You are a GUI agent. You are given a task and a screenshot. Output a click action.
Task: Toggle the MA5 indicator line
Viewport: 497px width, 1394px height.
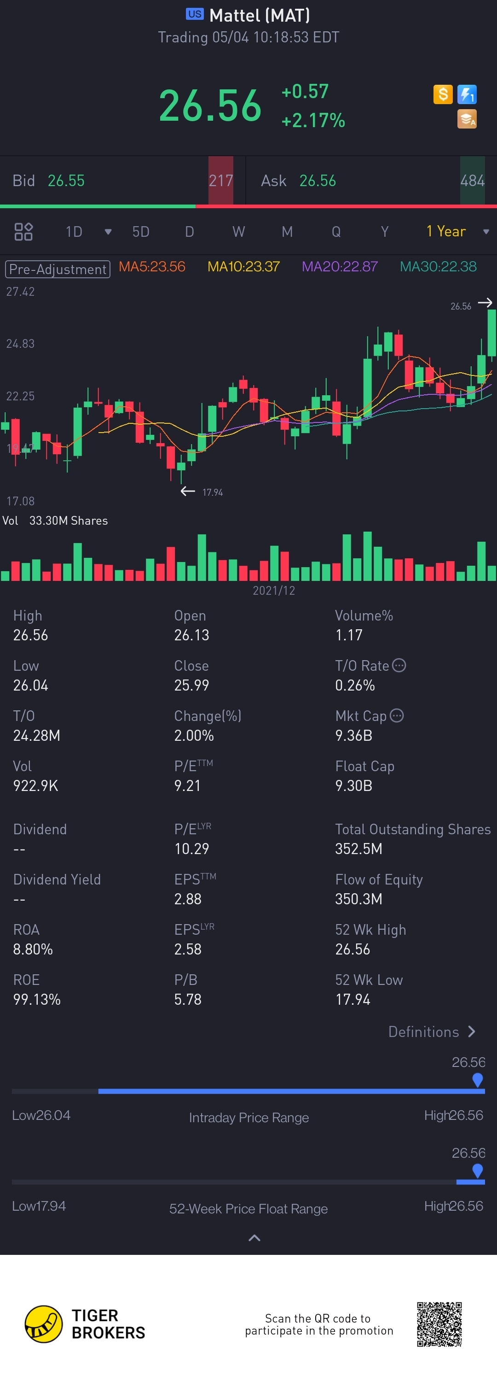pyautogui.click(x=152, y=267)
